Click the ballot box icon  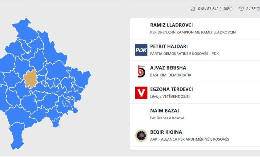242,9
